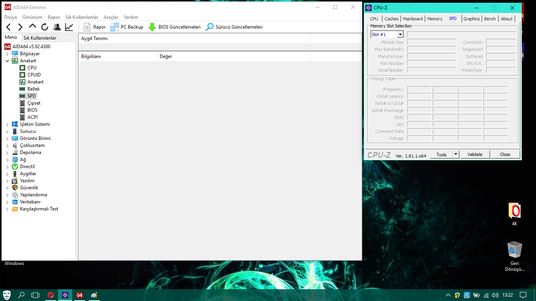Open Sürücü Güncellemeleri driver updates
This screenshot has height=301, width=536.
234,27
